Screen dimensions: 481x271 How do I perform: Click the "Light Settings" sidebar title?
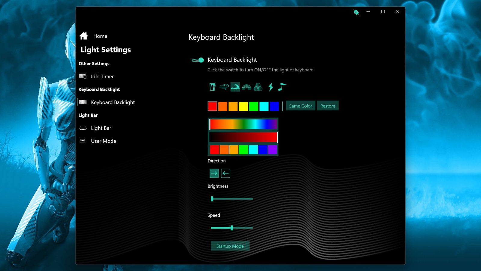[x=106, y=50]
